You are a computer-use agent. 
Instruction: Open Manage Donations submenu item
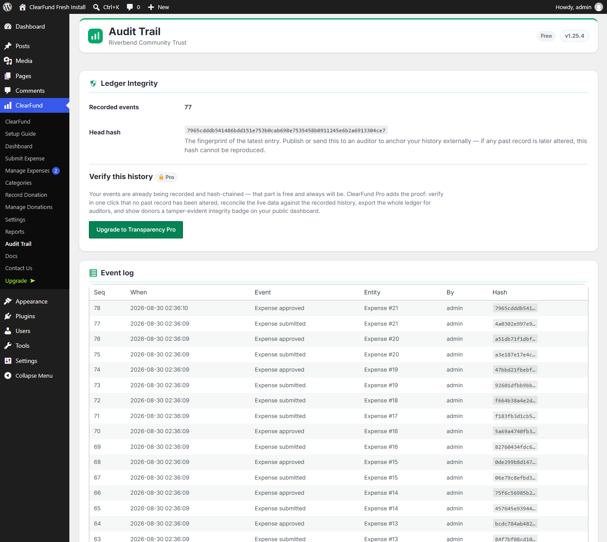click(29, 207)
